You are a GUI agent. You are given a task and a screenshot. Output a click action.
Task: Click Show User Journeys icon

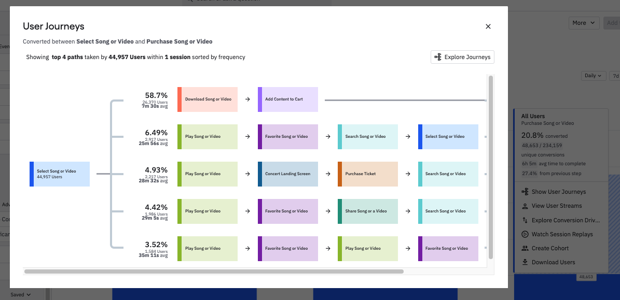pyautogui.click(x=525, y=192)
